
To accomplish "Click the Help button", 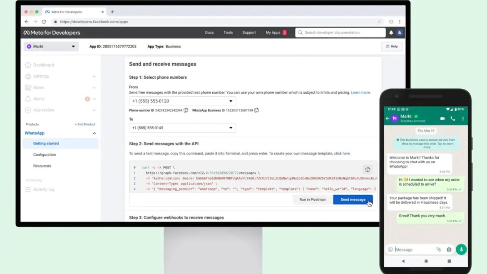I will [392, 47].
